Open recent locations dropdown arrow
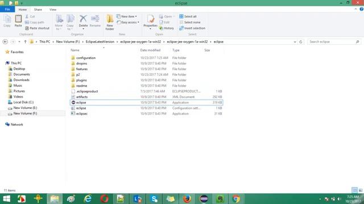Image resolution: width=364 pixels, height=204 pixels. point(19,41)
